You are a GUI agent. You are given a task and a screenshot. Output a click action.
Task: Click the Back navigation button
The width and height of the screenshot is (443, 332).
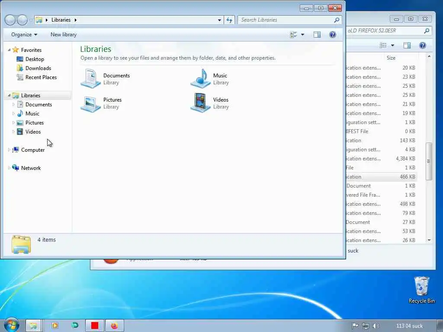click(x=10, y=20)
